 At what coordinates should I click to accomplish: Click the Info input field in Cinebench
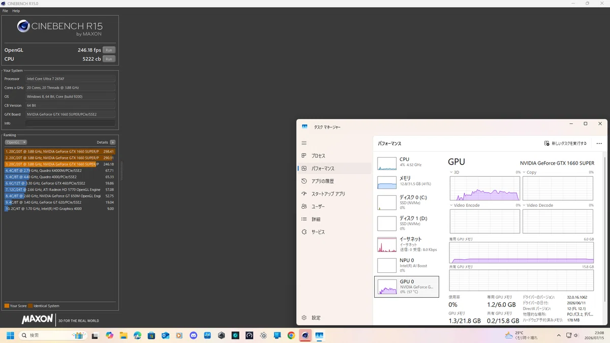(70, 123)
